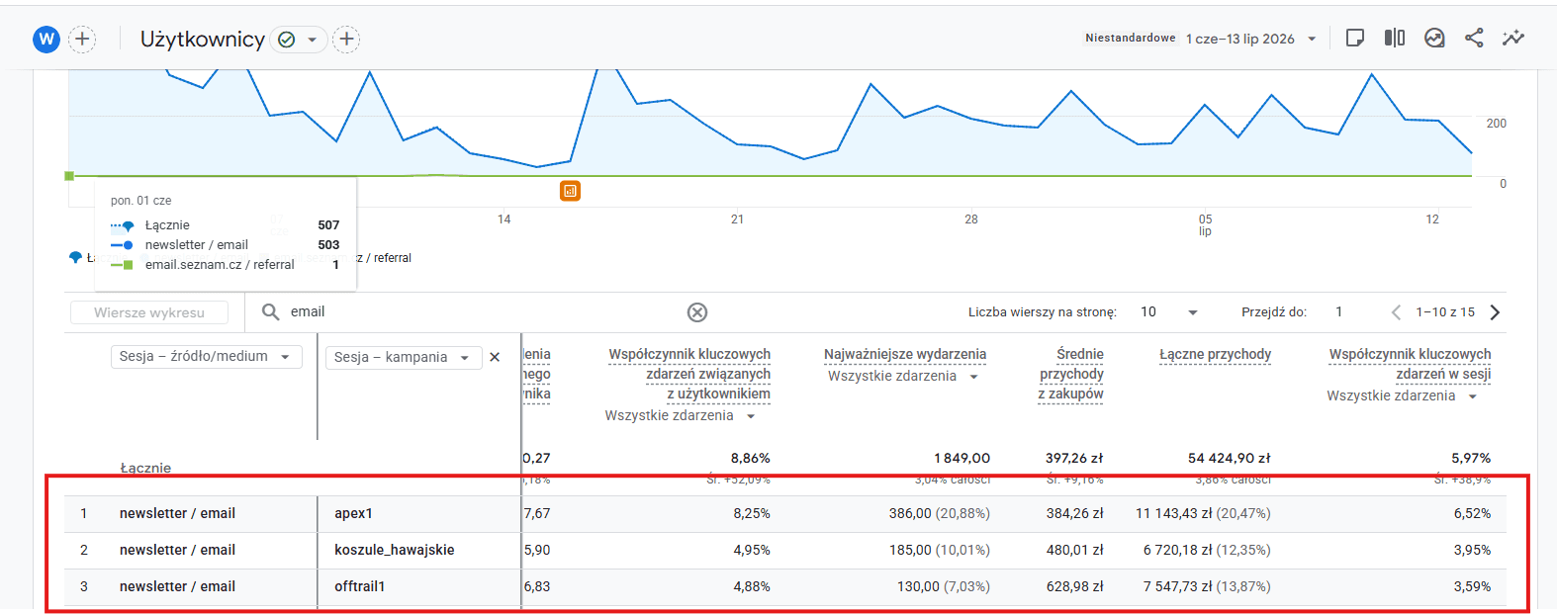Click newsletter / email in the apex1 row

177,513
